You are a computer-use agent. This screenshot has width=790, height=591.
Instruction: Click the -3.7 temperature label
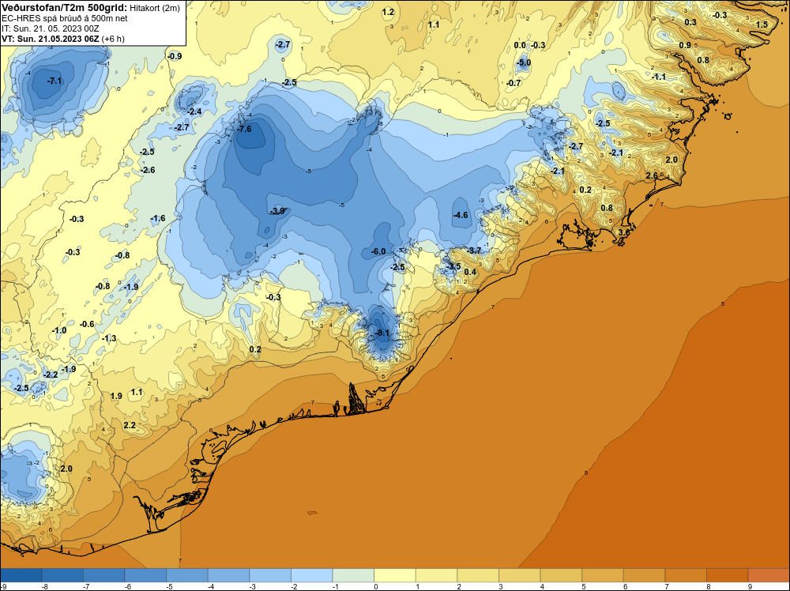(474, 250)
